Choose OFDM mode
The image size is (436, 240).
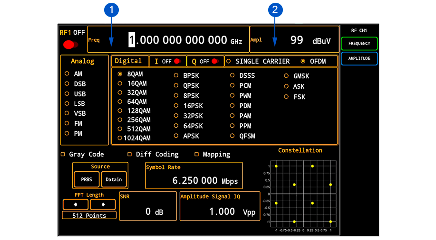click(303, 61)
